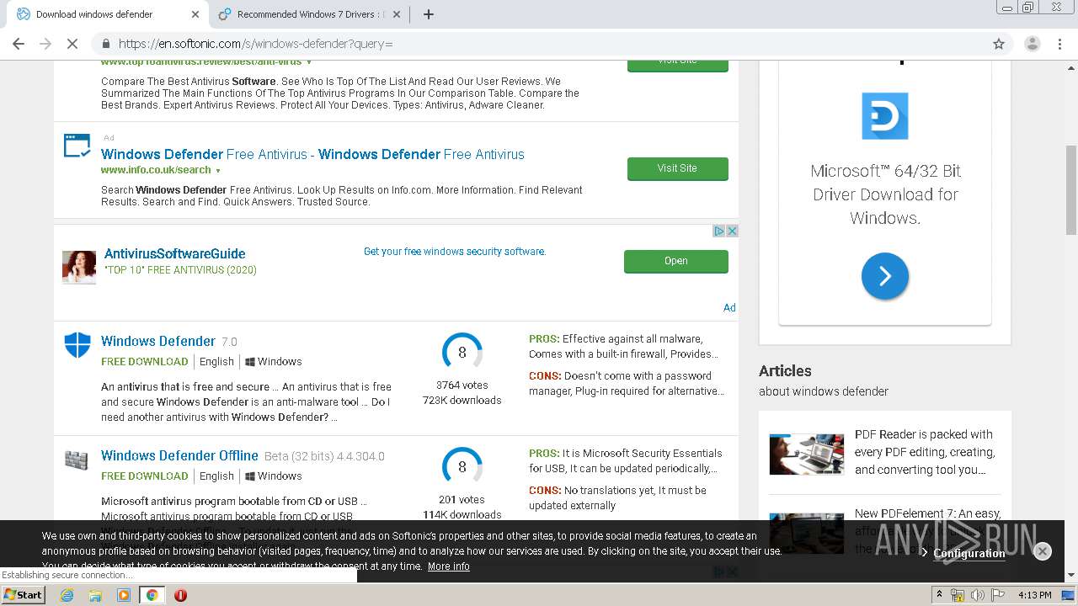
Task: Click the page vertical scrollbar
Action: tap(1071, 191)
